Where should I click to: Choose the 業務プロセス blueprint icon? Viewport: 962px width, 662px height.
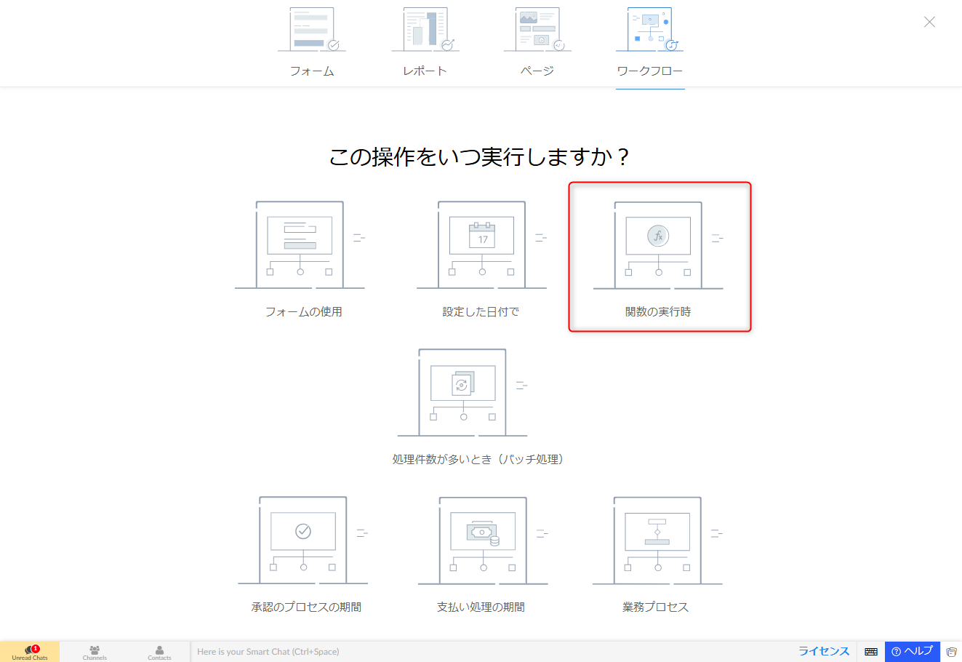click(657, 541)
